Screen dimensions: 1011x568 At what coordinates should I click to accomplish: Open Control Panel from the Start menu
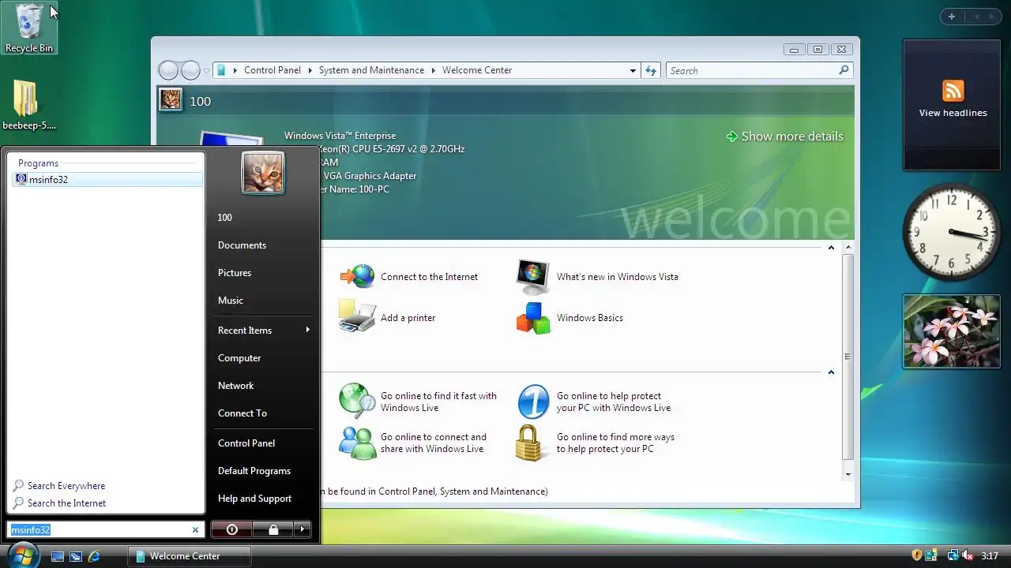246,443
